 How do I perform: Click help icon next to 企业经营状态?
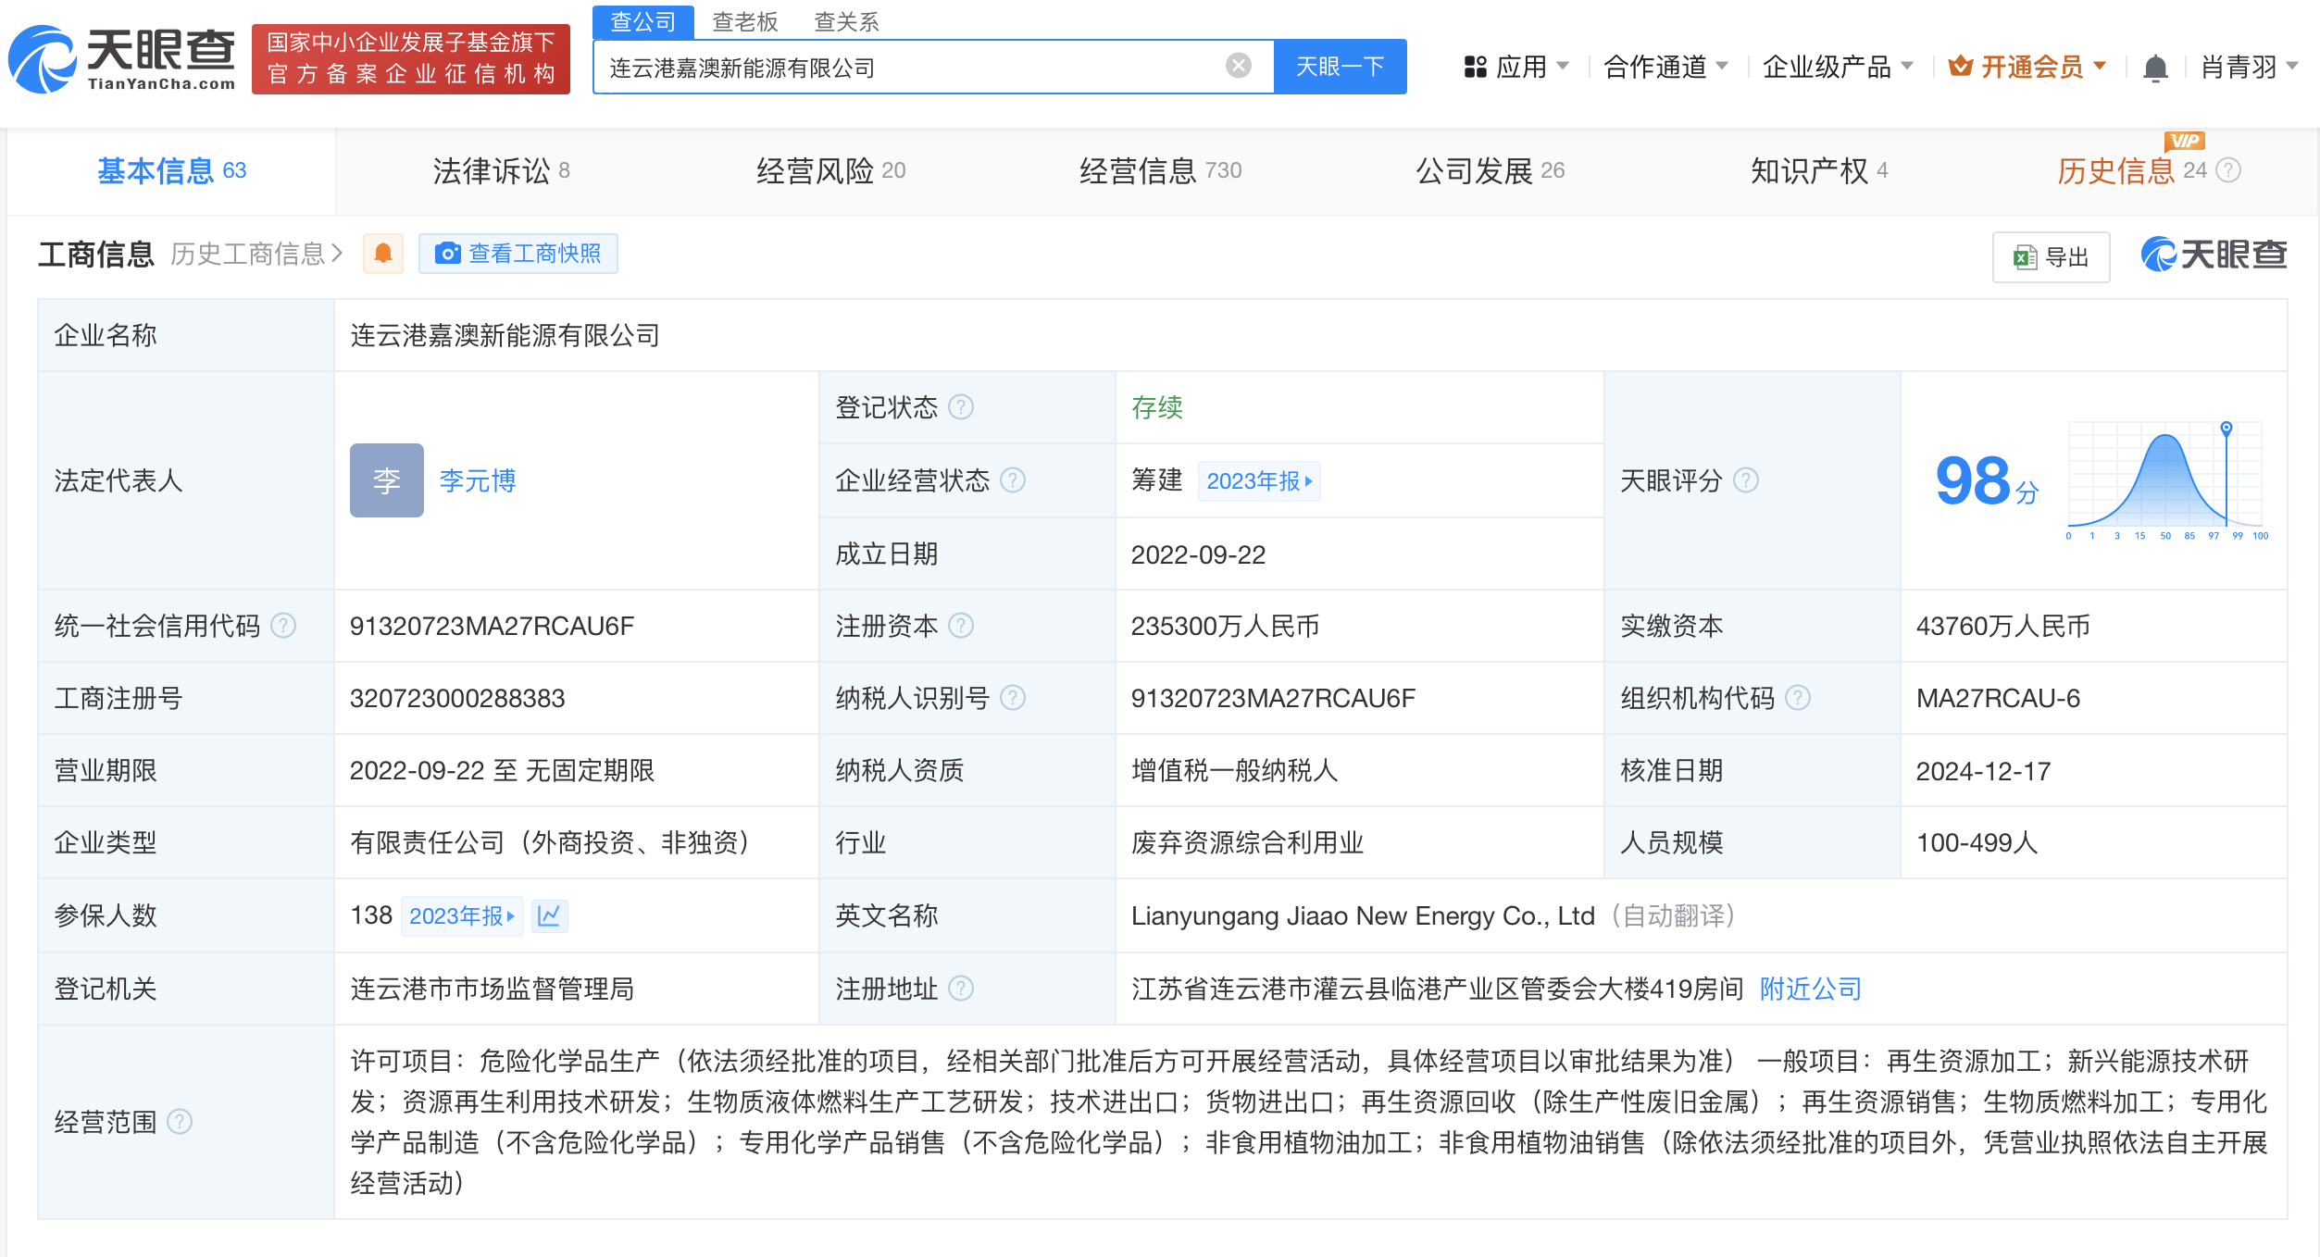click(1013, 480)
